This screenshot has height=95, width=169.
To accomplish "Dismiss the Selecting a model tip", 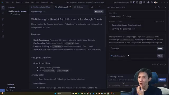I will click(162, 80).
